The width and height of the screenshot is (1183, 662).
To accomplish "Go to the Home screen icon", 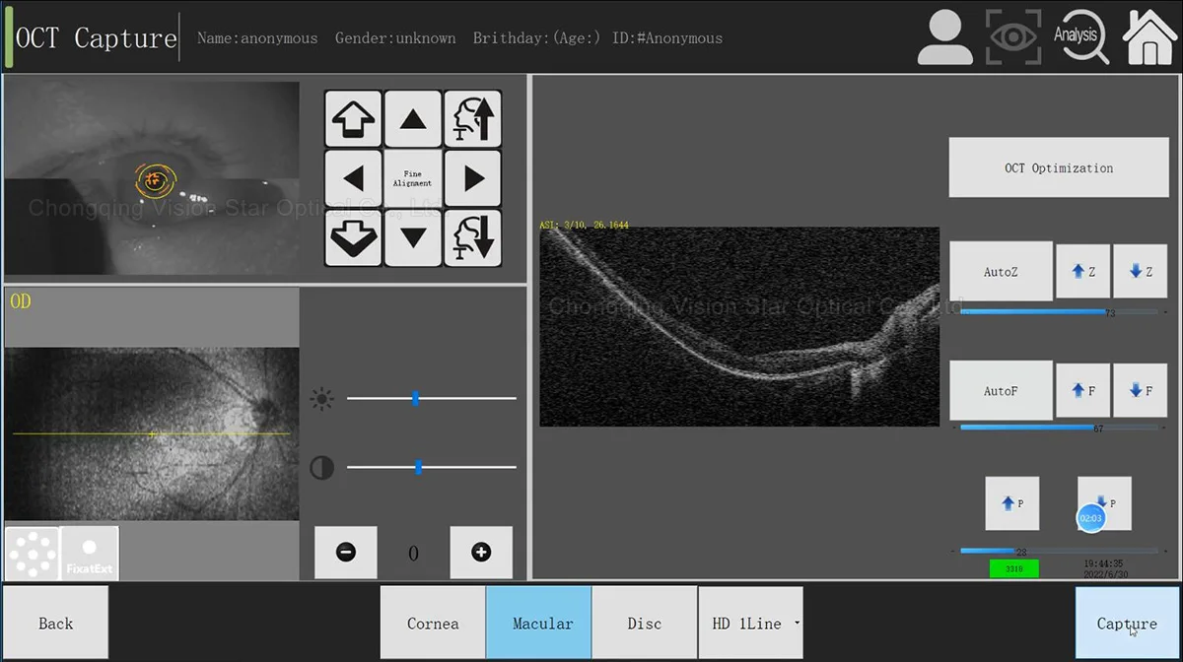I will 1149,37.
